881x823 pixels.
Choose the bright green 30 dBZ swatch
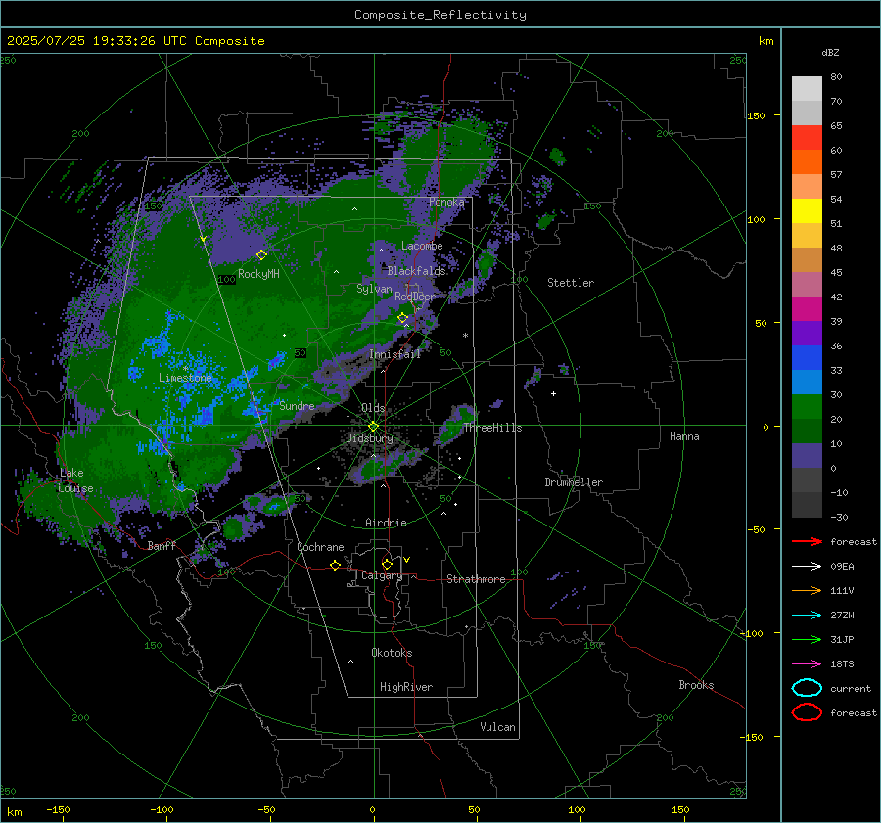pos(807,407)
